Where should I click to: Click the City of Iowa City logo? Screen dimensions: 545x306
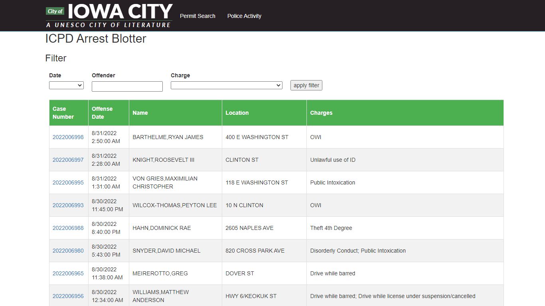pyautogui.click(x=109, y=16)
